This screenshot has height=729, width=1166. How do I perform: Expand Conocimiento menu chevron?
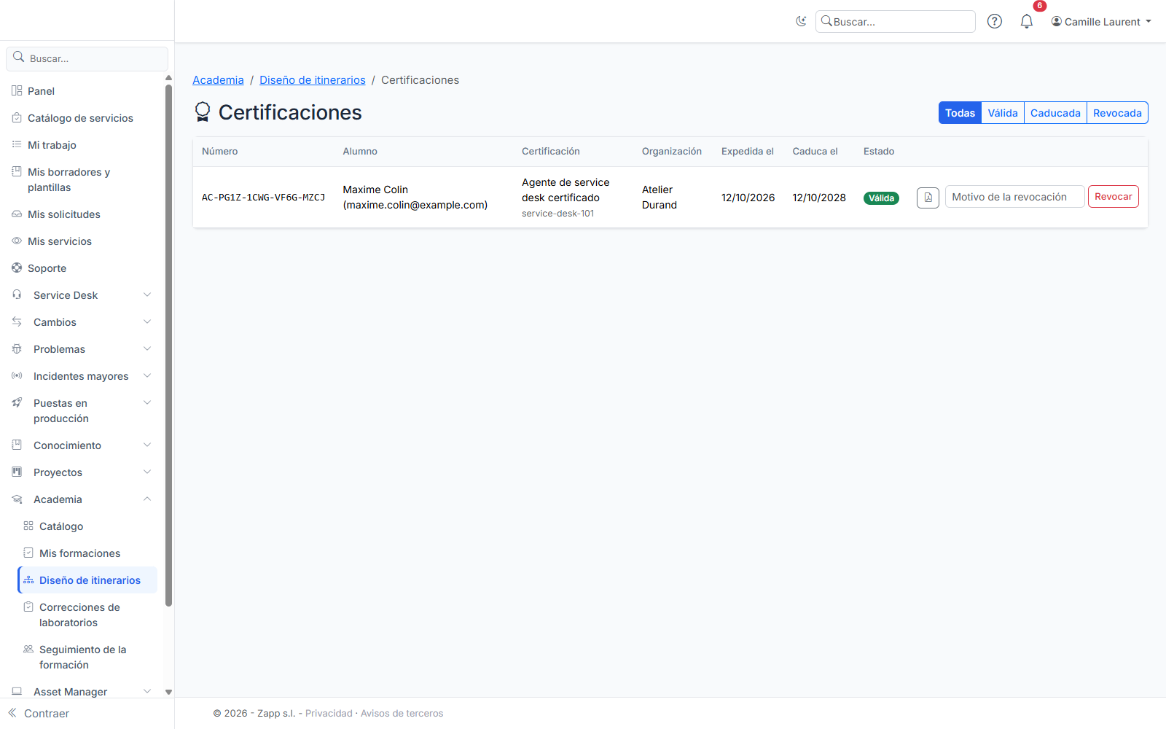tap(147, 445)
